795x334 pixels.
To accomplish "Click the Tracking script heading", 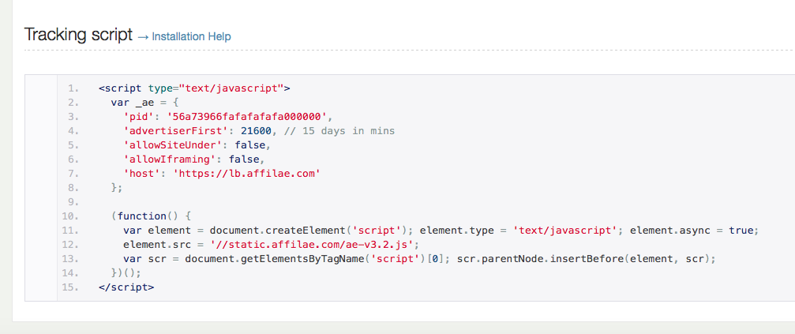I will [x=79, y=35].
